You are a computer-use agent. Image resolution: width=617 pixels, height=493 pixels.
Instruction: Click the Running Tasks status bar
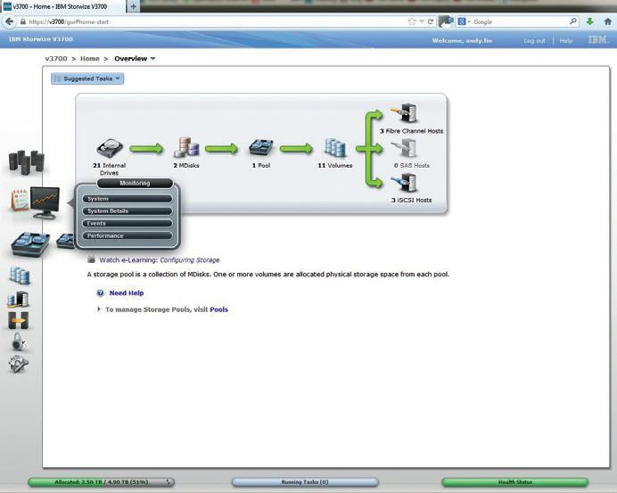point(305,482)
